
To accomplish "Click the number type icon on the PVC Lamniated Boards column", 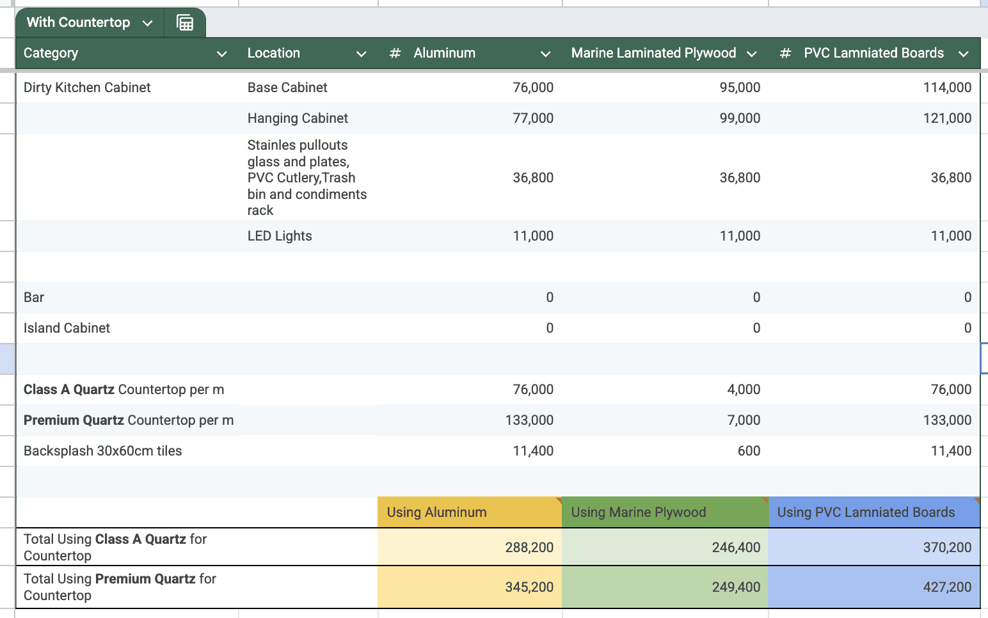I will (785, 53).
